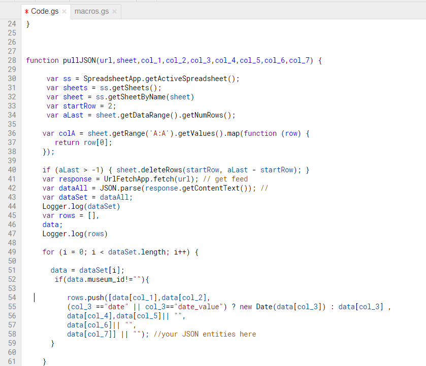Click the parameter url in function signature
426x366 pixels.
(106, 60)
